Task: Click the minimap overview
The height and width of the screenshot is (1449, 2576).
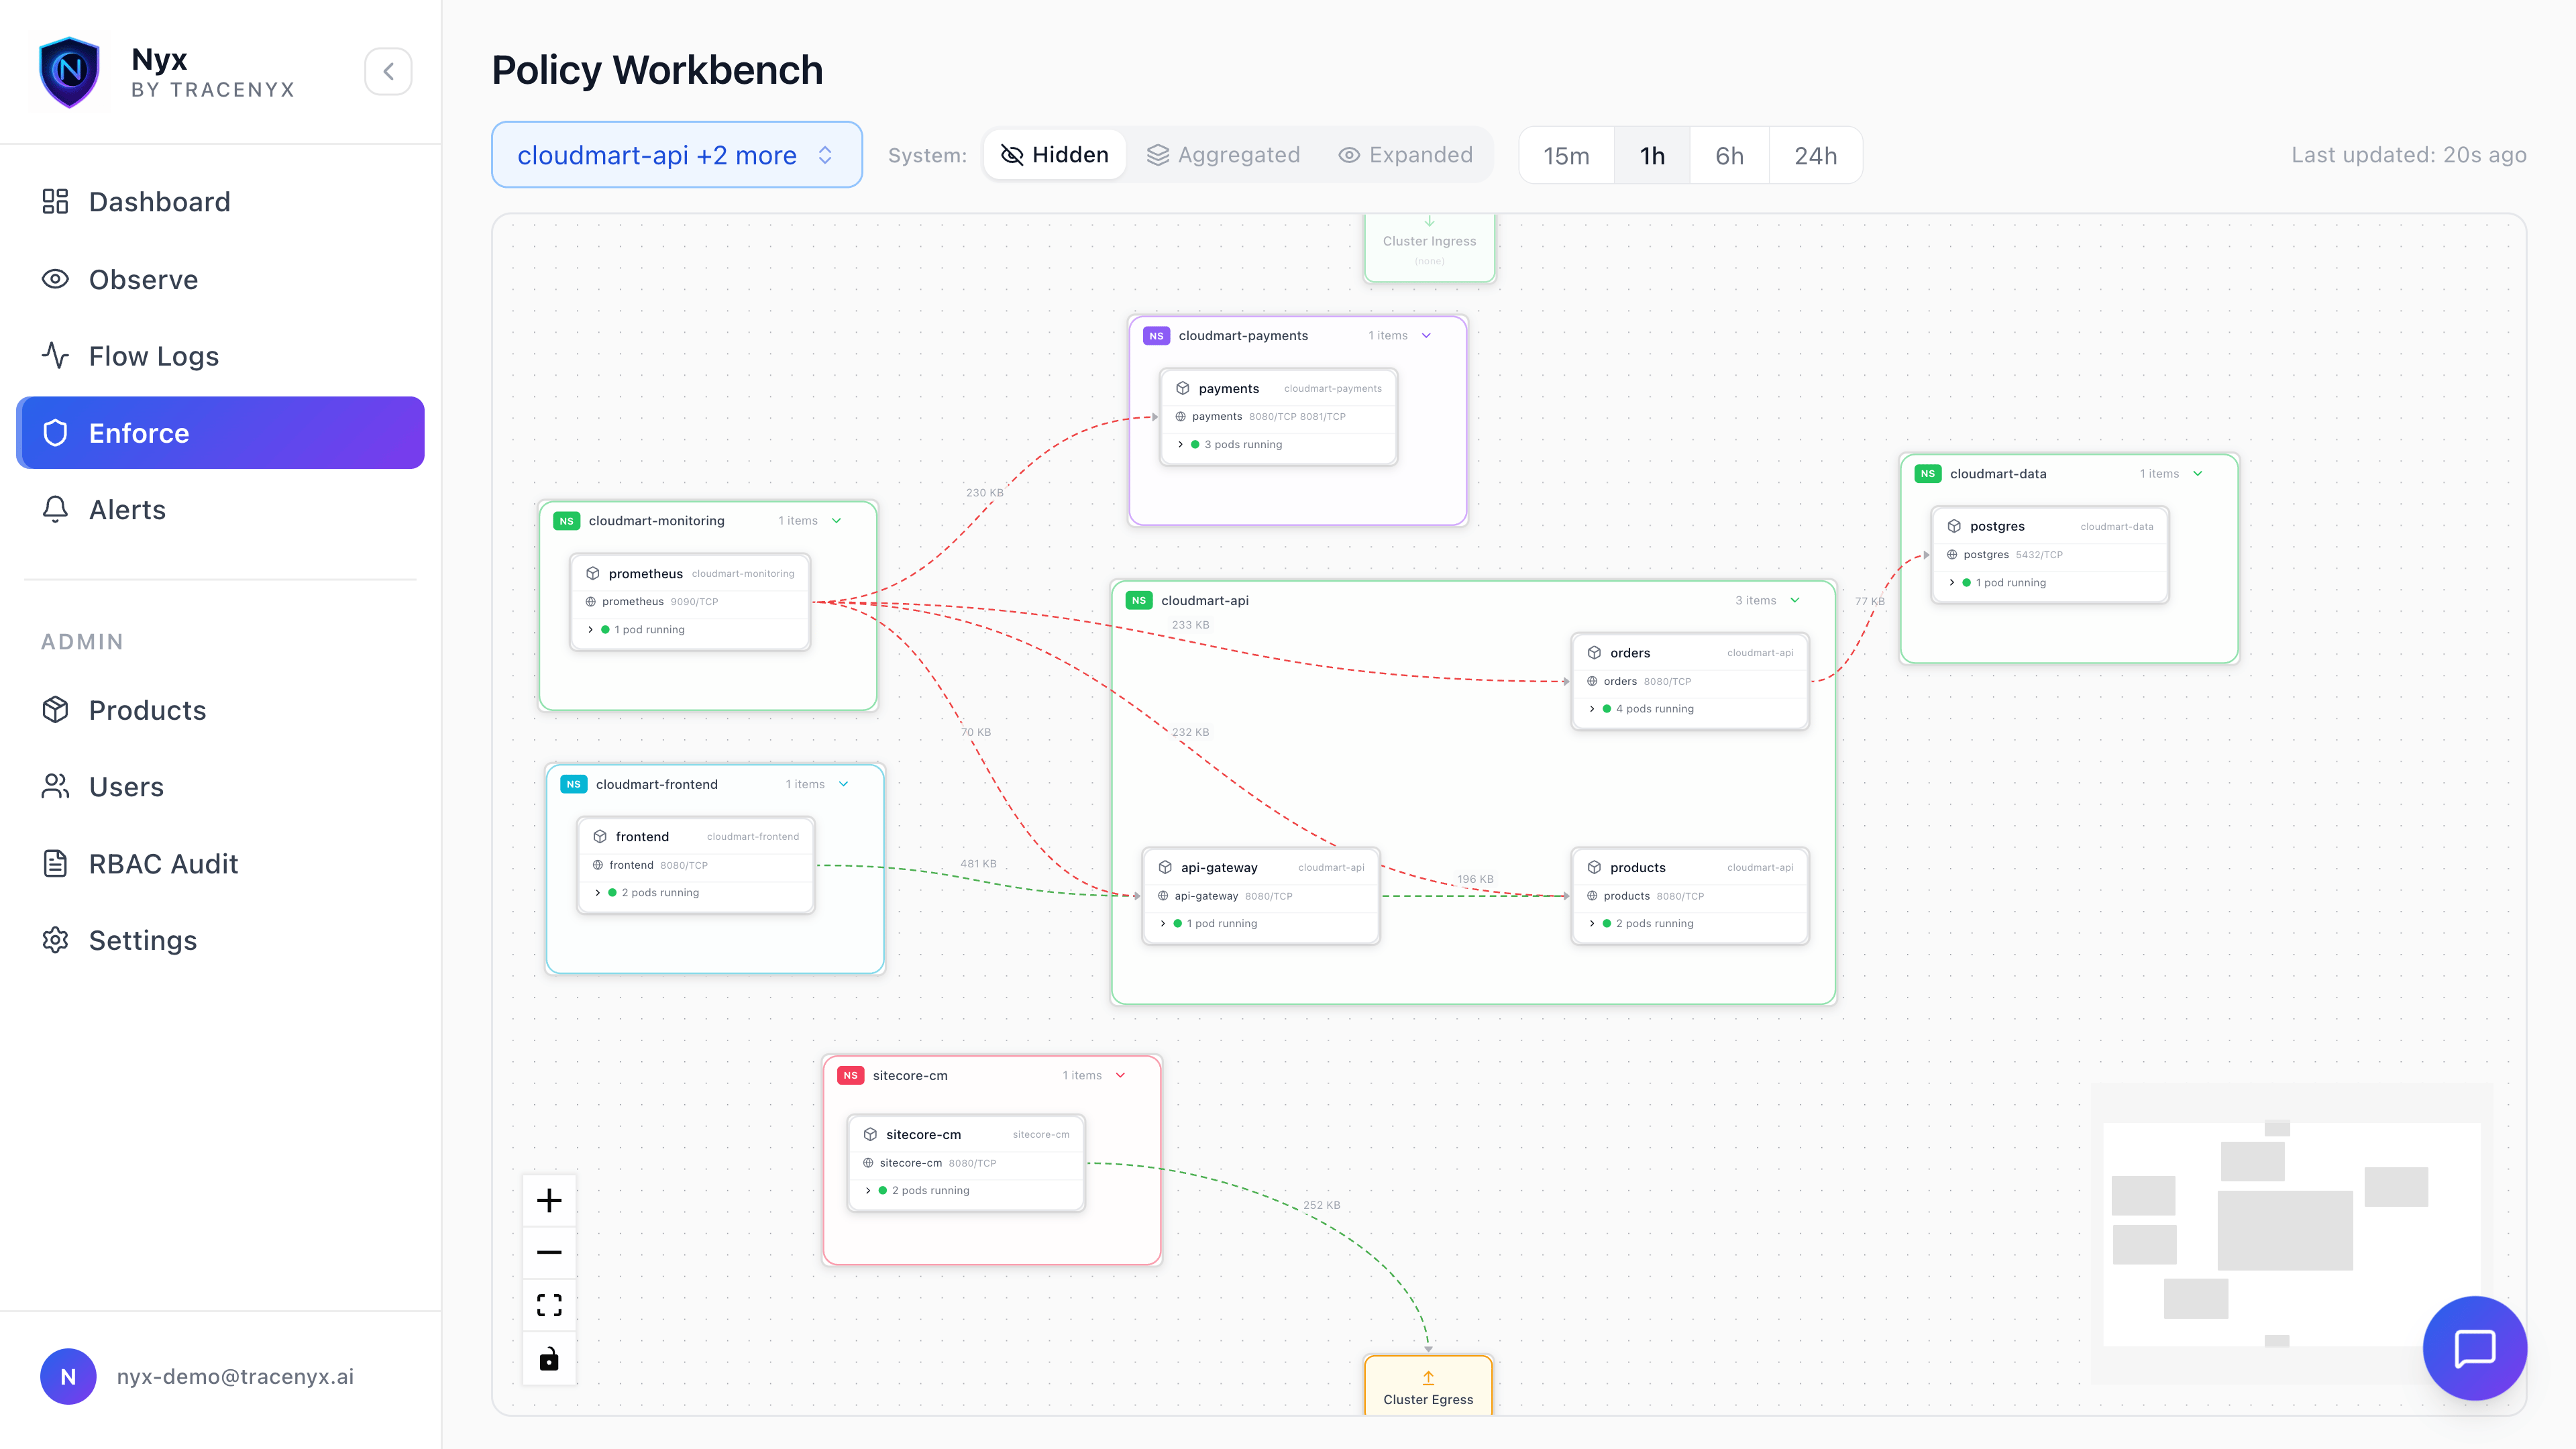Action: click(2292, 1234)
